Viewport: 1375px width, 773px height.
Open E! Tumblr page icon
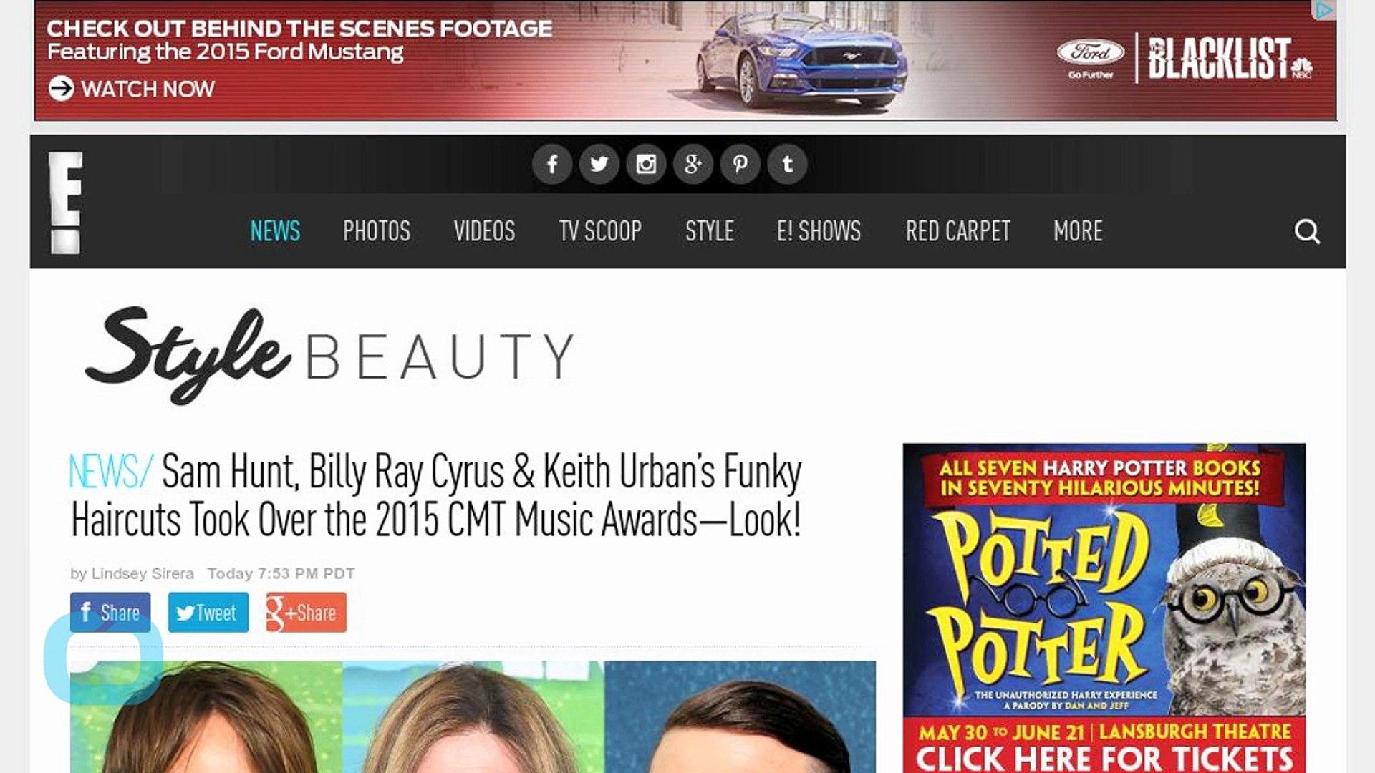(787, 165)
